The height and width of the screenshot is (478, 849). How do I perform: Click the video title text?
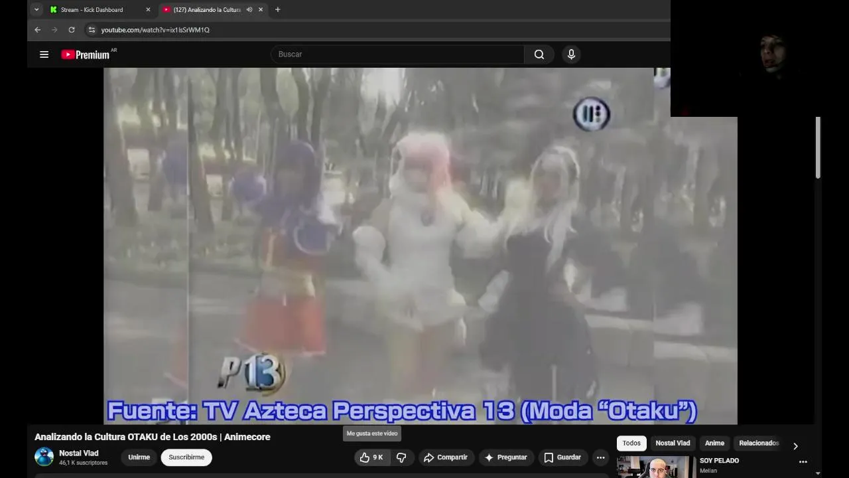pos(153,437)
